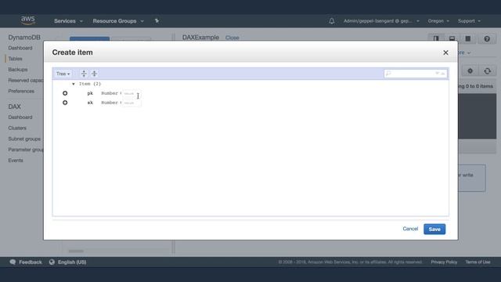Open the Admin account menu
Viewport: 501px width, 282px height.
click(x=381, y=21)
